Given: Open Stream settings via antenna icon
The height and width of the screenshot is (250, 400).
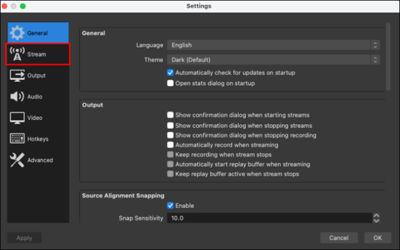Looking at the screenshot, I should click(17, 54).
